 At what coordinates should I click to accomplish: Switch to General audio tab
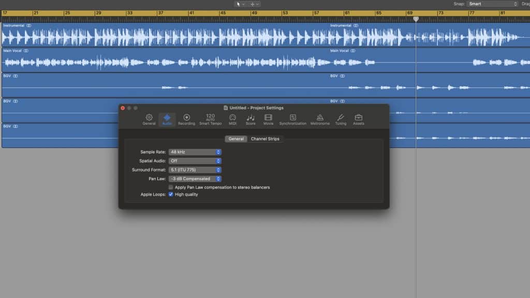236,139
